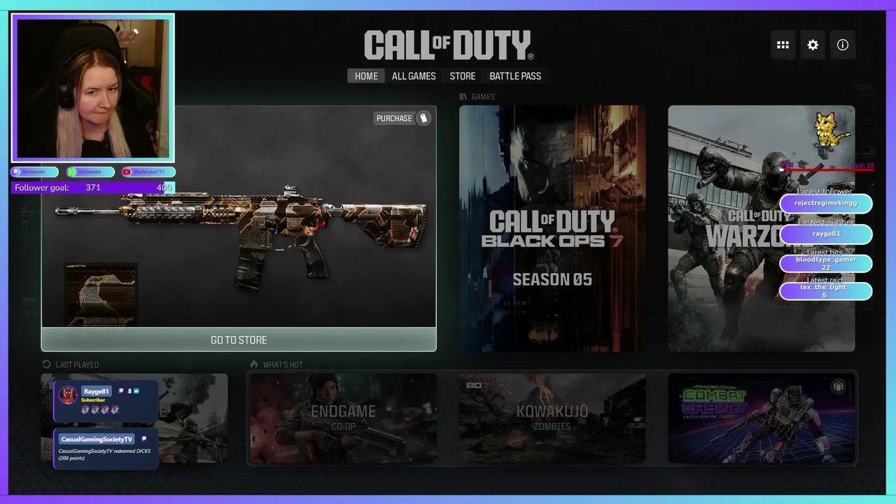Click the green Kick logo on the Shadebabe badge
This screenshot has width=896, height=504.
(72, 172)
